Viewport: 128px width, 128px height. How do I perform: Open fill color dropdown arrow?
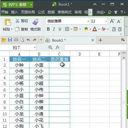pyautogui.click(x=90, y=29)
